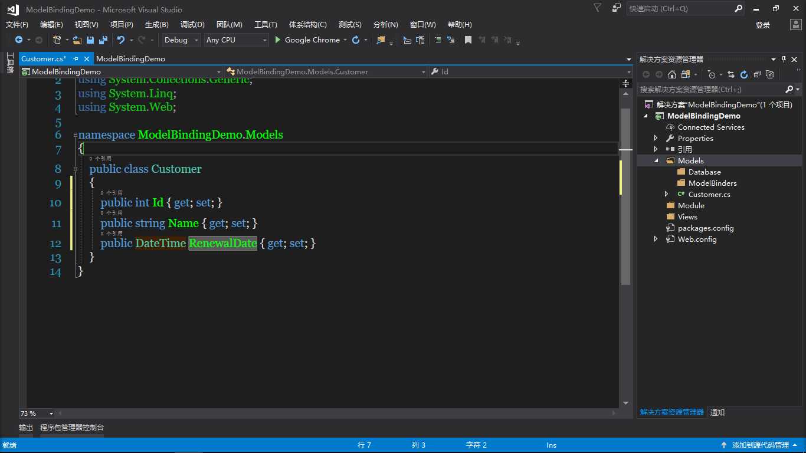Click Home icon in Solution Explorer toolbar
The image size is (806, 453).
point(672,74)
